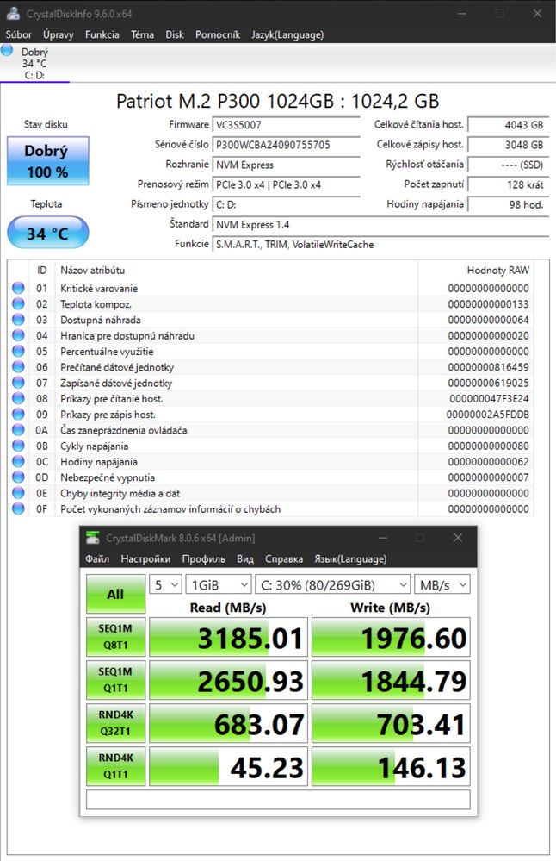This screenshot has width=556, height=861.
Task: Click status orb for Dostupná náhrada row
Action: coord(18,320)
